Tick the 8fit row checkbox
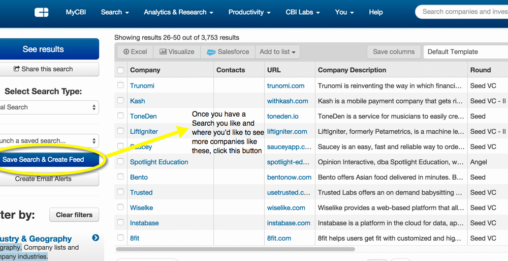The image size is (508, 261). pyautogui.click(x=120, y=238)
